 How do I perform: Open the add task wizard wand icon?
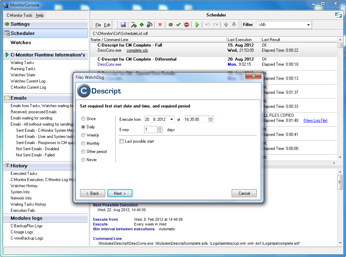133,25
